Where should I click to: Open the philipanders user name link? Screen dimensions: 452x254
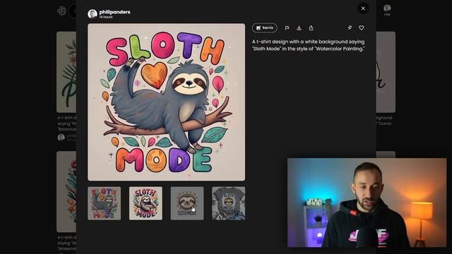click(114, 12)
